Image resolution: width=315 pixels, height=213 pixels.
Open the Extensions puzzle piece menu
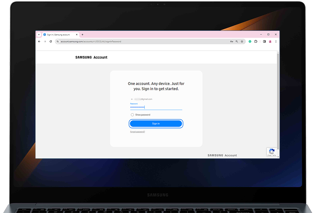tap(255, 42)
